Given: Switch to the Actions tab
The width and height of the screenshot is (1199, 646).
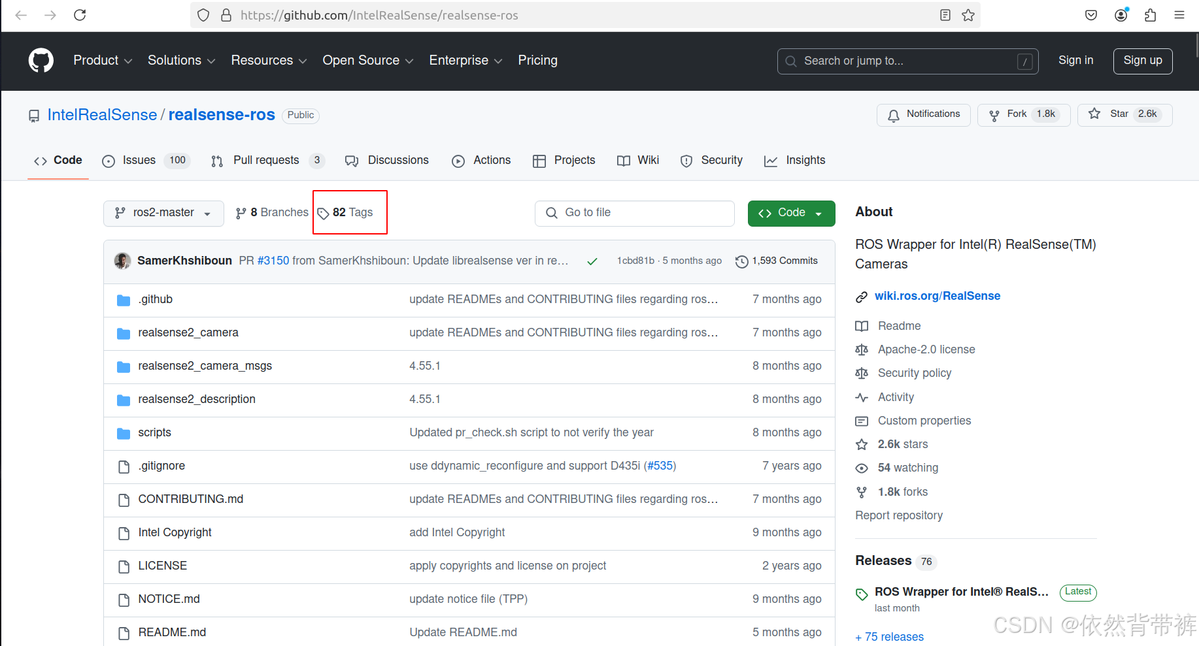Looking at the screenshot, I should (481, 161).
